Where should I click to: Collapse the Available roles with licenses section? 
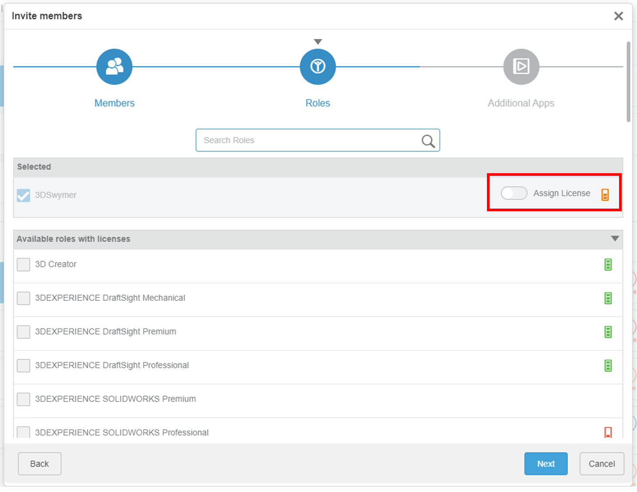click(x=615, y=239)
